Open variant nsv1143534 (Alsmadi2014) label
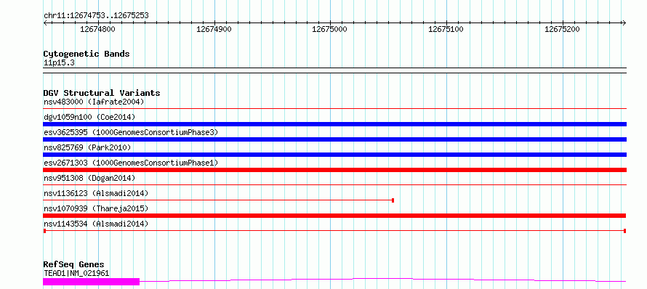Screen dimensions: 647x289 96,224
